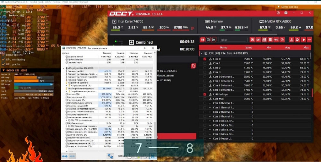
Task: Click the temperature sensor filter icon
Action: [x=291, y=40]
